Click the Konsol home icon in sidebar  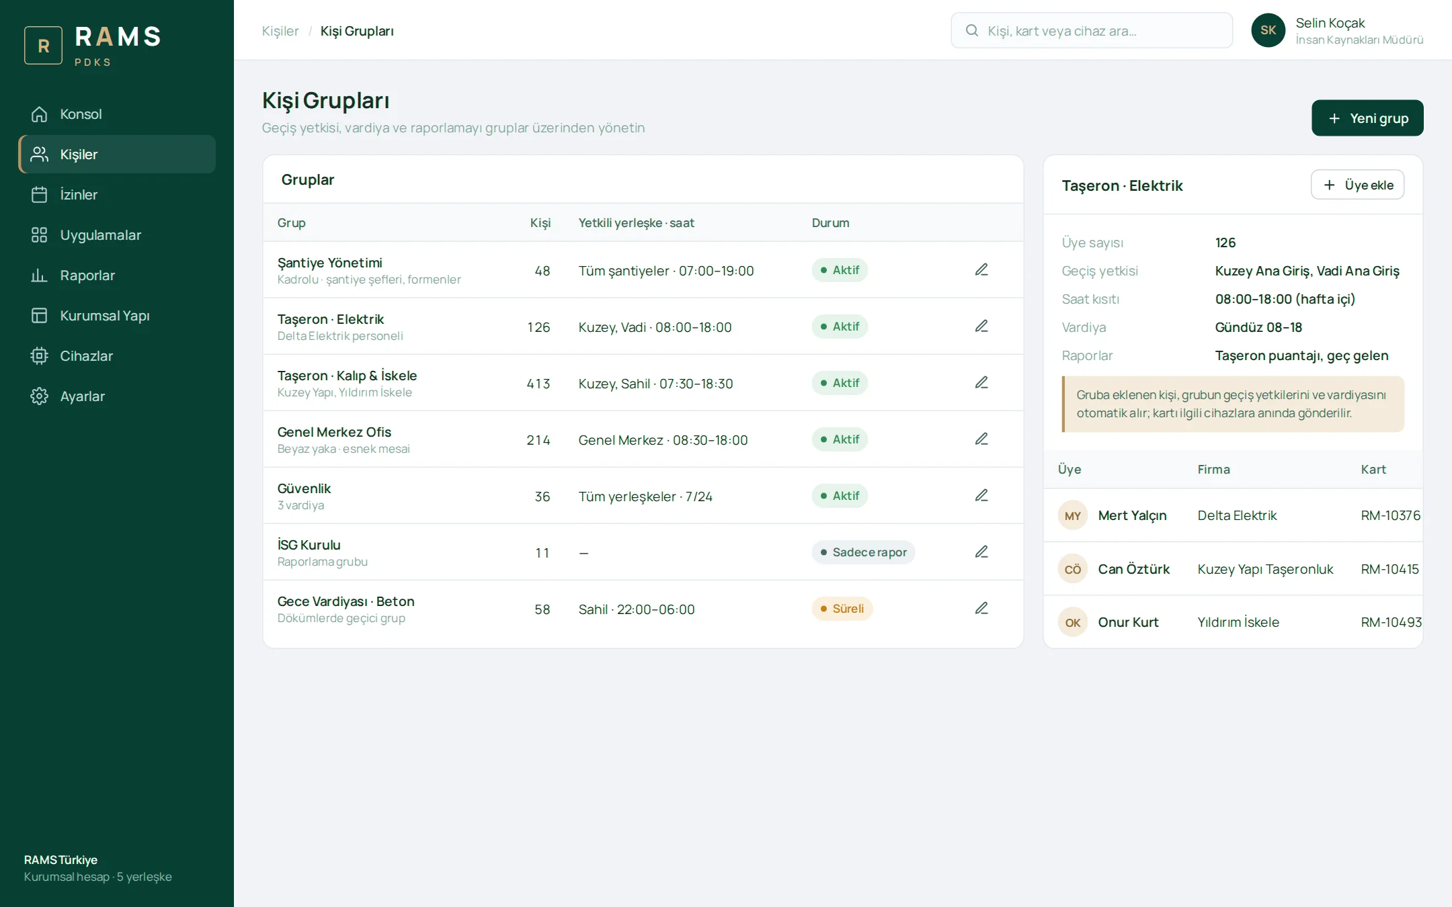[40, 114]
